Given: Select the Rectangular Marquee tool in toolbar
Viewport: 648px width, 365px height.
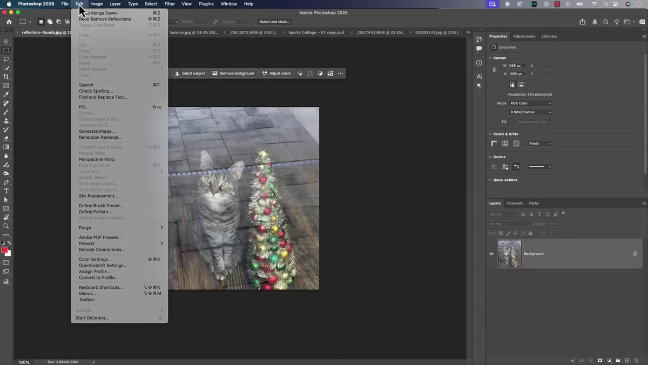Looking at the screenshot, I should click(x=6, y=50).
